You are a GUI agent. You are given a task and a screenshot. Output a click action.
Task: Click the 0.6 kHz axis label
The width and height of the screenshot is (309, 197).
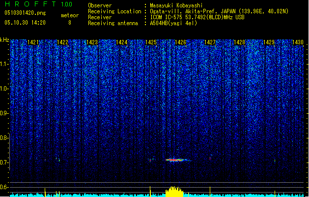(4, 187)
